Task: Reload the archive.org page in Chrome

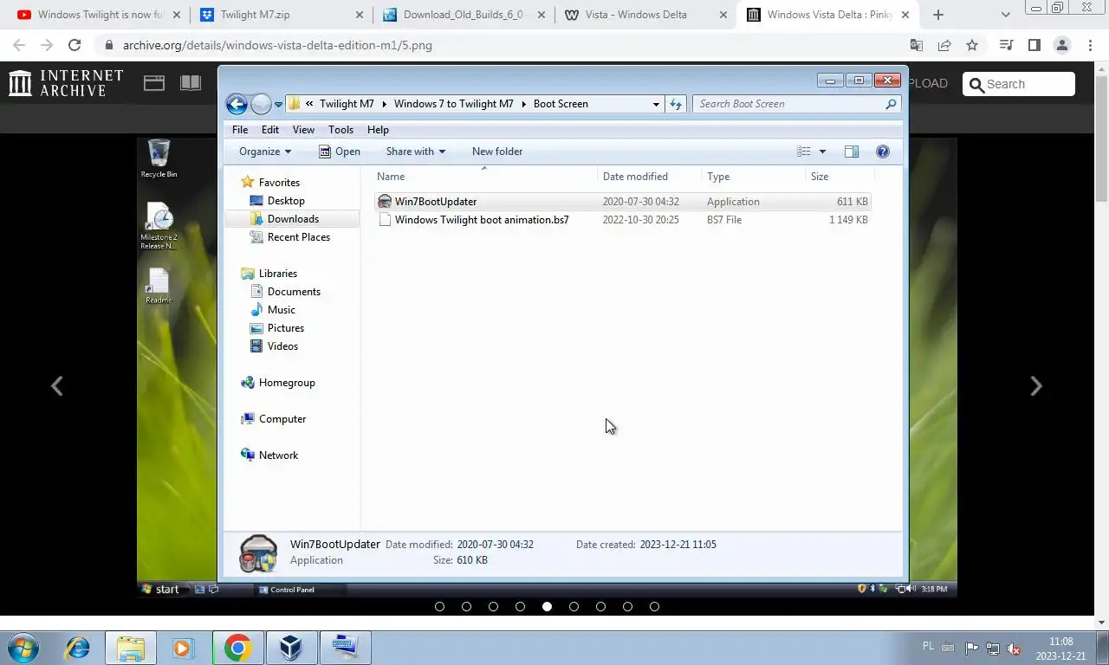Action: (x=75, y=45)
